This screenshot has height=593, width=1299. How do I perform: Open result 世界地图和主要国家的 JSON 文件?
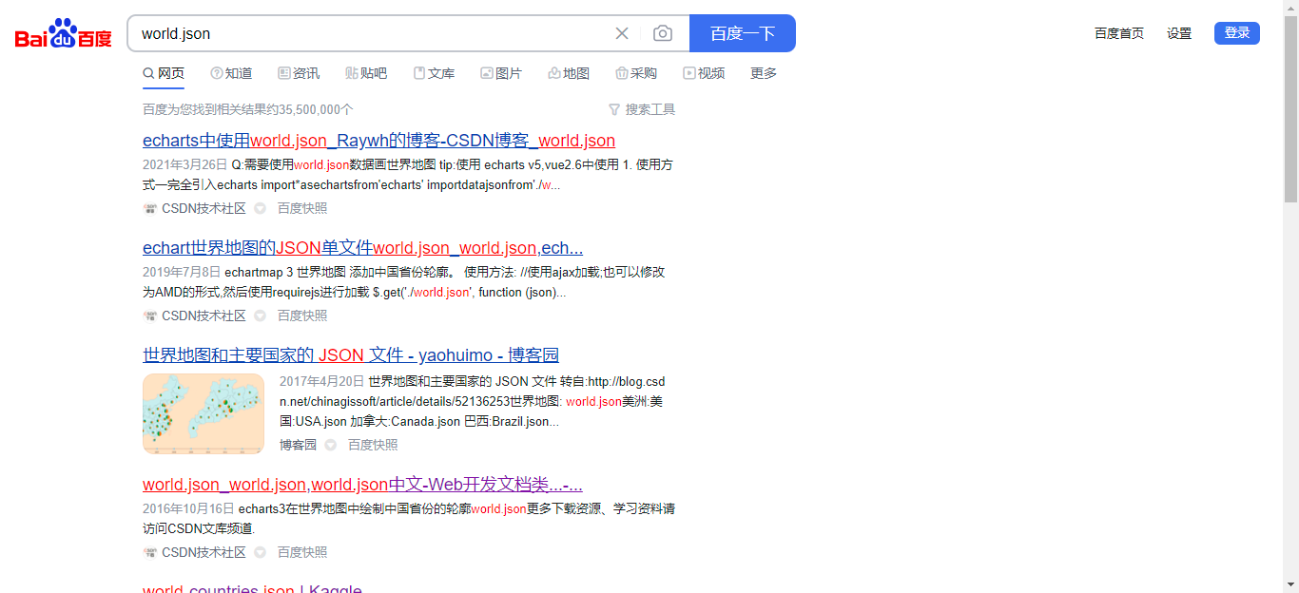(351, 355)
